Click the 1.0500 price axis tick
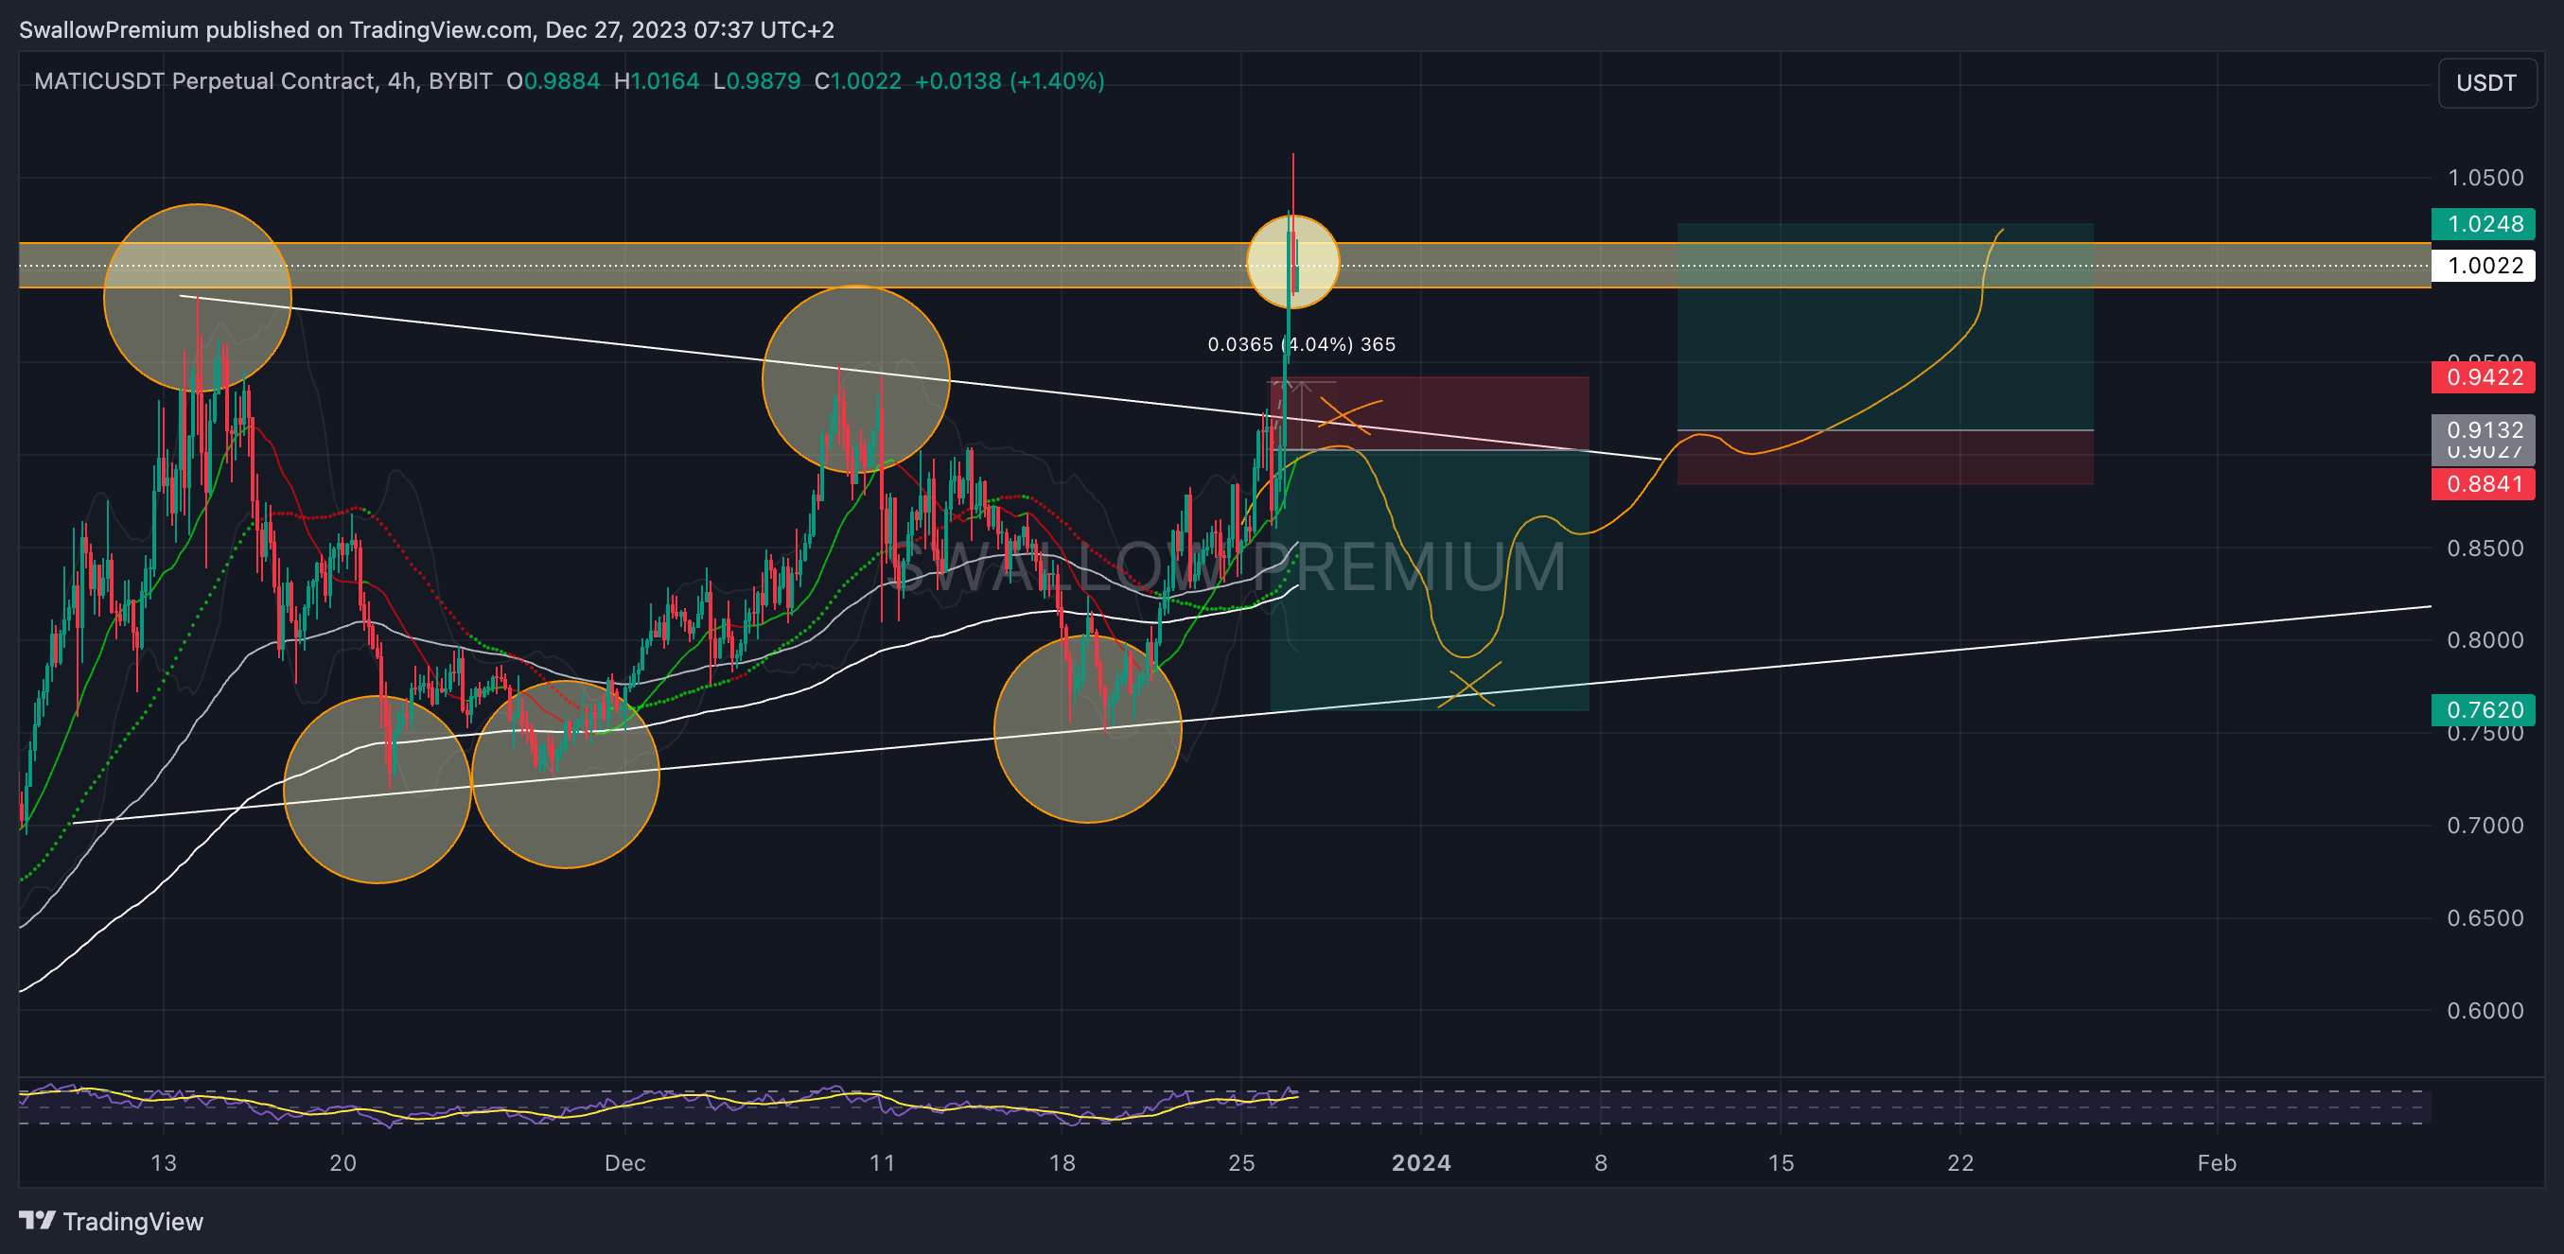 (2485, 178)
